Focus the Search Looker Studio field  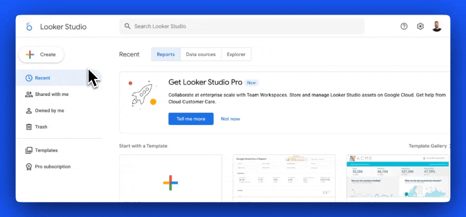click(242, 26)
